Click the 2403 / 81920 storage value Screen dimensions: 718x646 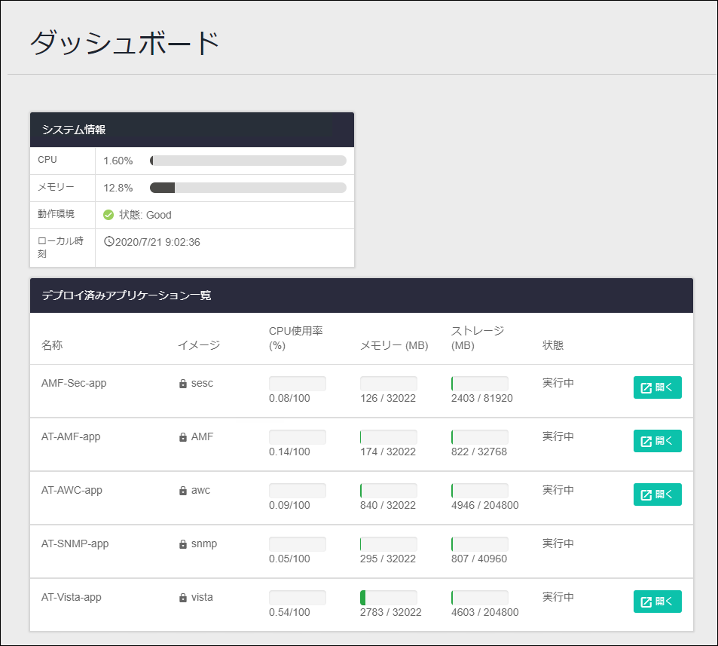point(481,398)
